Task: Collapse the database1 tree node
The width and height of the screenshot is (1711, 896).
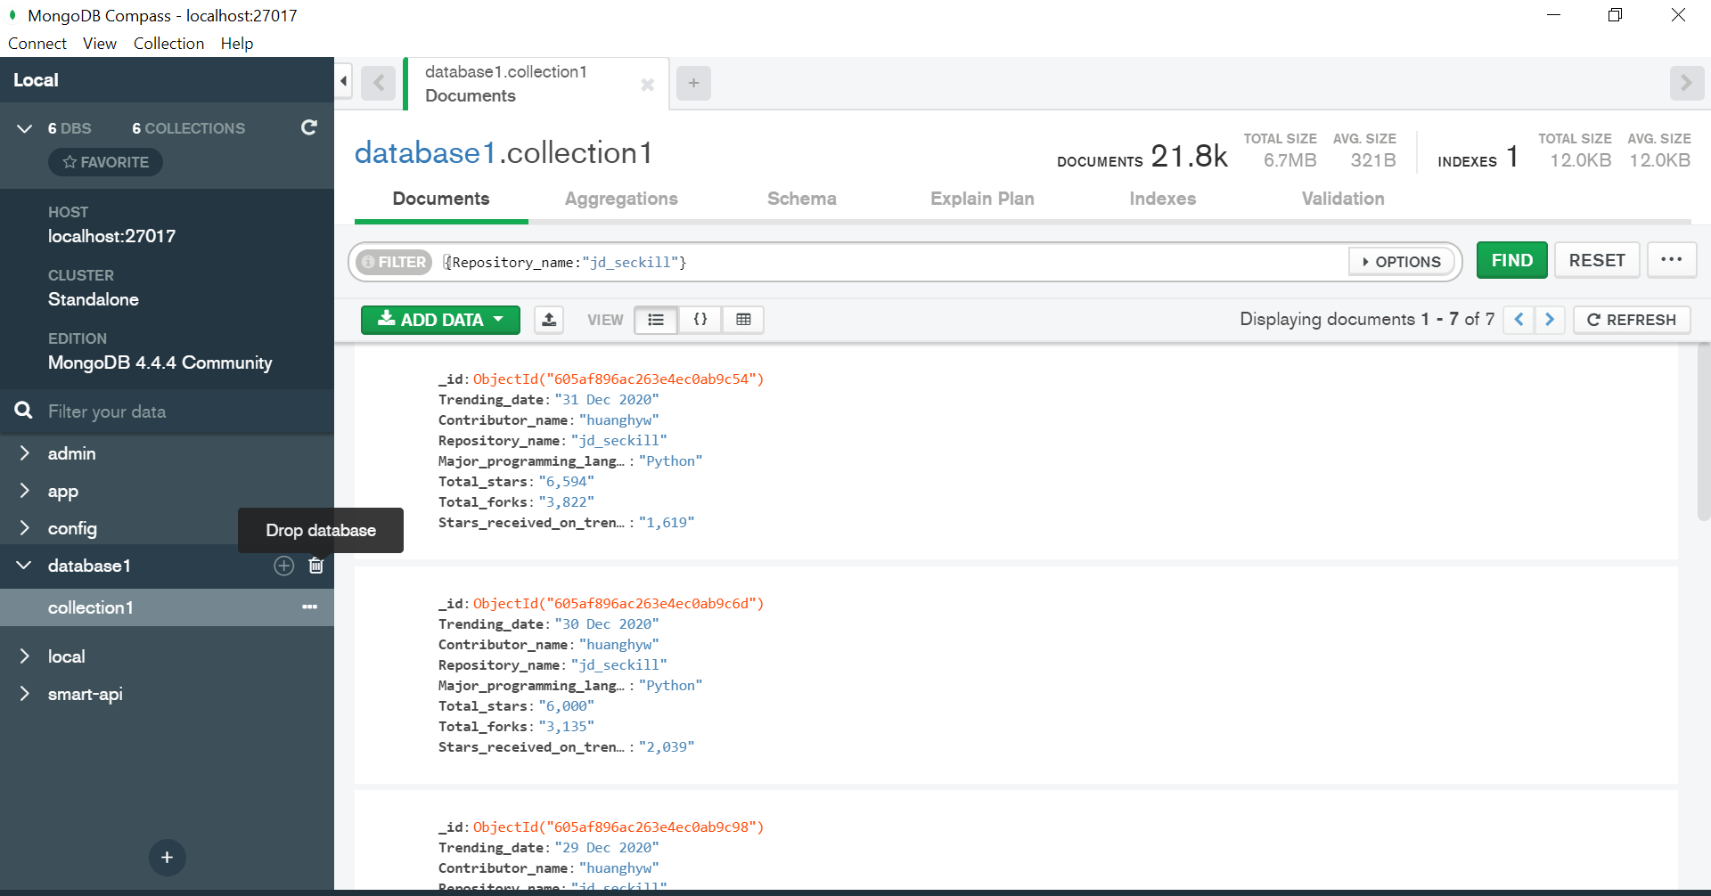Action: tap(25, 566)
